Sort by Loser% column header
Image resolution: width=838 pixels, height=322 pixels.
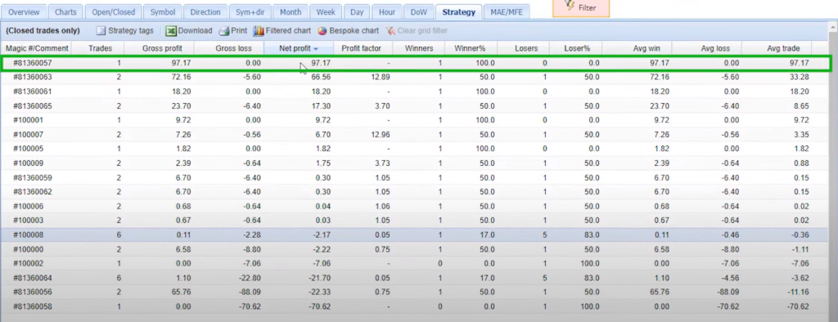(577, 48)
